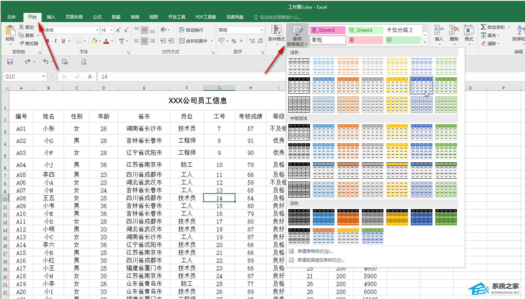This screenshot has width=525, height=299.
Task: Click the Save icon in quick access toolbar
Action: tap(10, 62)
